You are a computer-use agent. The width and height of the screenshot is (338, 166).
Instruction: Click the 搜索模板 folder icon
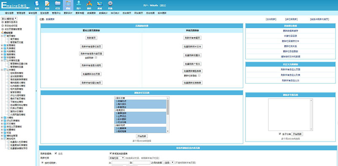5,54
